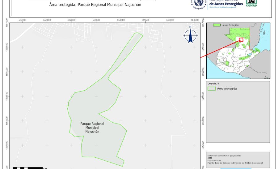Click the Km label by the scale bar
This screenshot has width=278, height=169.
click(x=45, y=168)
